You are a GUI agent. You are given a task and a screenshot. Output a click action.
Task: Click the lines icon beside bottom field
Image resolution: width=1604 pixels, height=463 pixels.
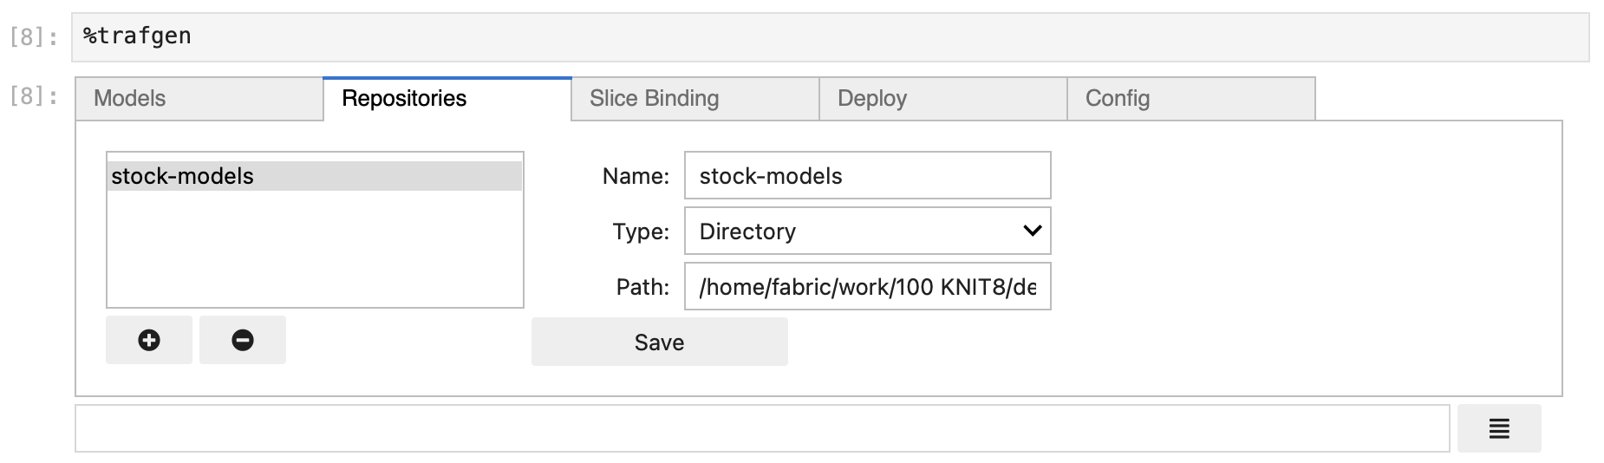[1498, 428]
